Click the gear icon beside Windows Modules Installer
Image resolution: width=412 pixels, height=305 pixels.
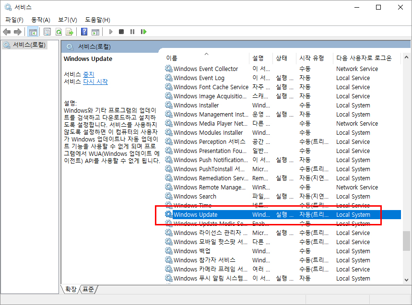pos(168,132)
